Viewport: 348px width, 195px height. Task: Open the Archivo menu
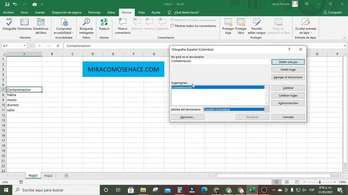pos(9,12)
